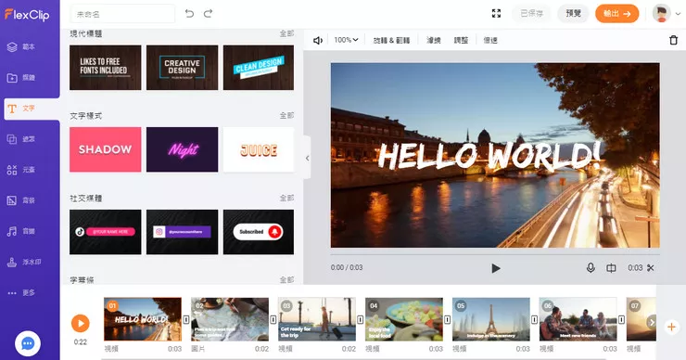Play the preview video
Viewport: 686px width, 360px height.
[x=495, y=268]
